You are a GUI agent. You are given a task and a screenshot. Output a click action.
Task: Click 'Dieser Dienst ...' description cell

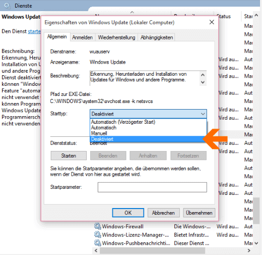click(x=191, y=243)
